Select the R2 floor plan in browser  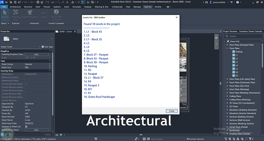click(237, 72)
